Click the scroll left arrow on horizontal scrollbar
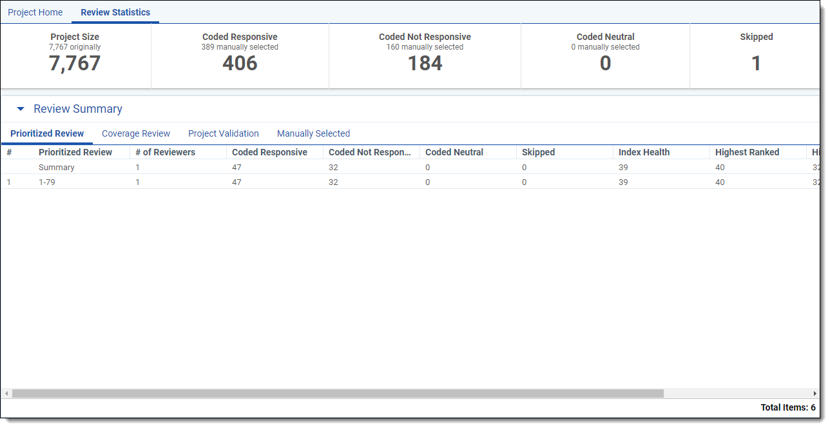Screen dimensions: 830x428 pyautogui.click(x=6, y=393)
